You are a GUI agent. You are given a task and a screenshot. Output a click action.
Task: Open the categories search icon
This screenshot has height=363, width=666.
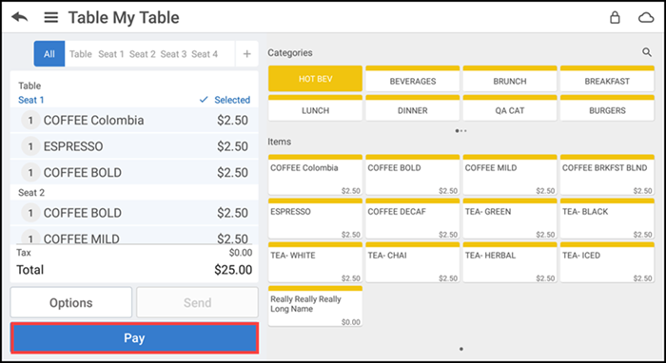pos(646,52)
